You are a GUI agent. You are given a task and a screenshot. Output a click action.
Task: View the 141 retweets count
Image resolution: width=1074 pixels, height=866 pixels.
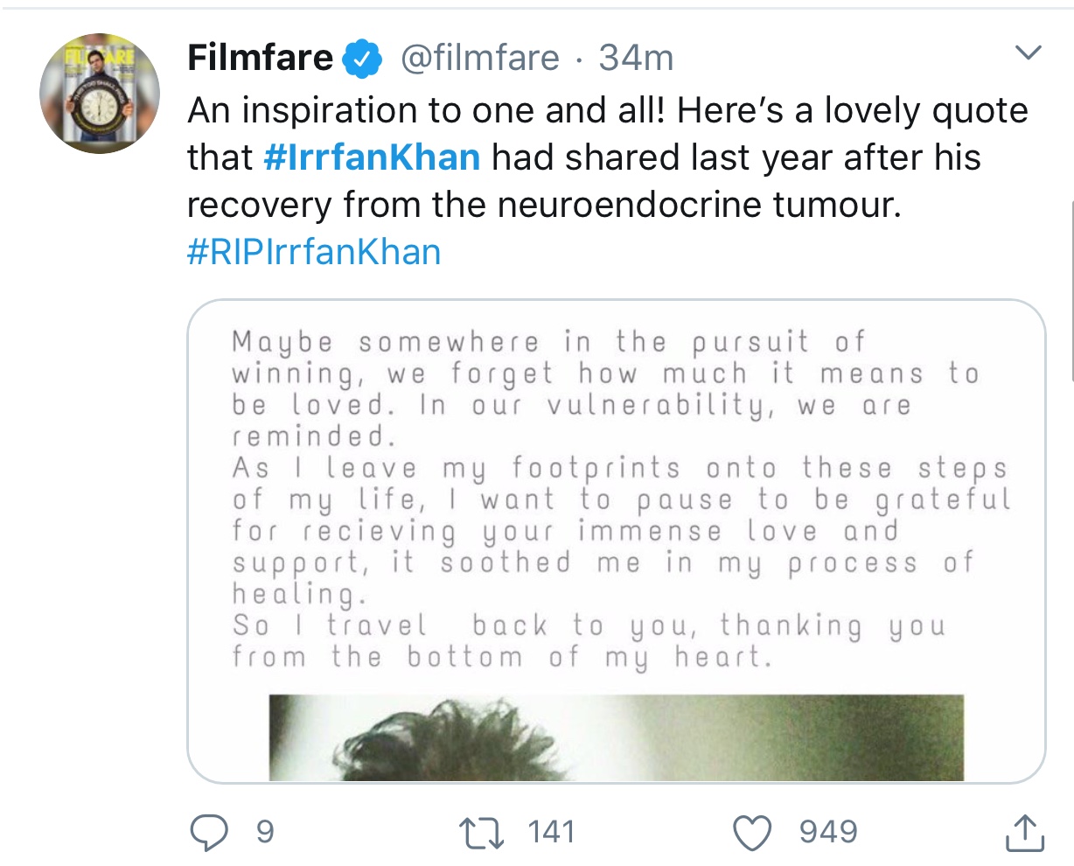(x=552, y=831)
